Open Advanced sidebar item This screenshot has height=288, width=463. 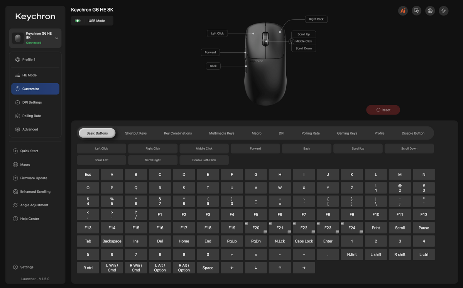tap(35, 129)
